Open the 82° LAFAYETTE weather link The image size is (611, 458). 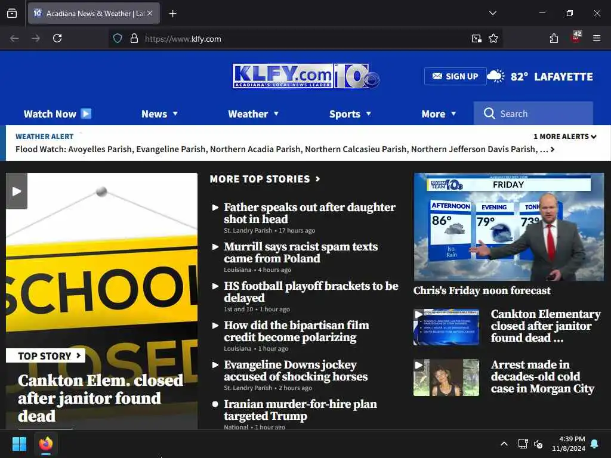point(551,77)
